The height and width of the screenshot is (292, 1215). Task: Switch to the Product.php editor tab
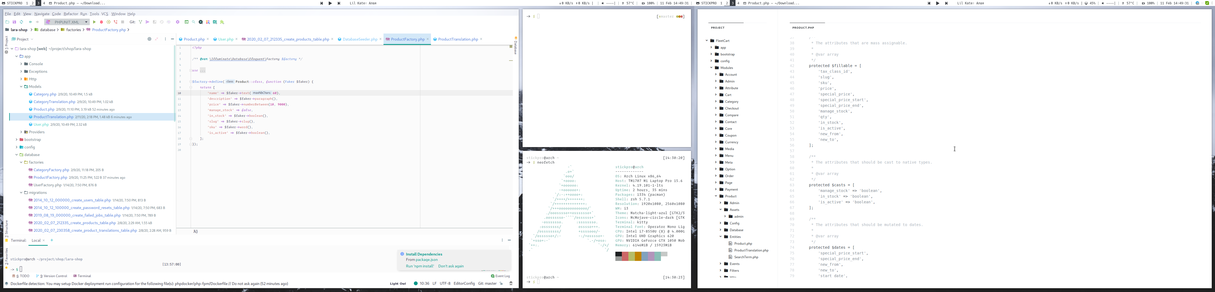point(194,39)
